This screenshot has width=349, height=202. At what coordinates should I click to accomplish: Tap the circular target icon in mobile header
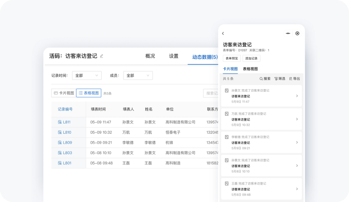pyautogui.click(x=298, y=34)
